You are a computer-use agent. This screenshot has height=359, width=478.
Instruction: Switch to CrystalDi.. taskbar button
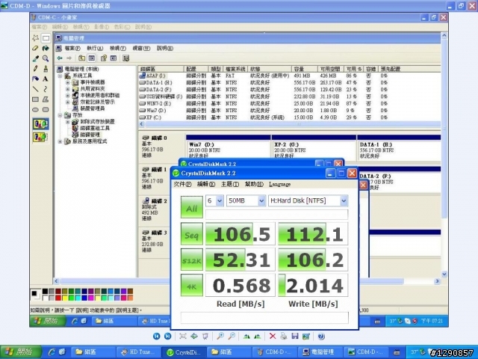[x=184, y=352]
